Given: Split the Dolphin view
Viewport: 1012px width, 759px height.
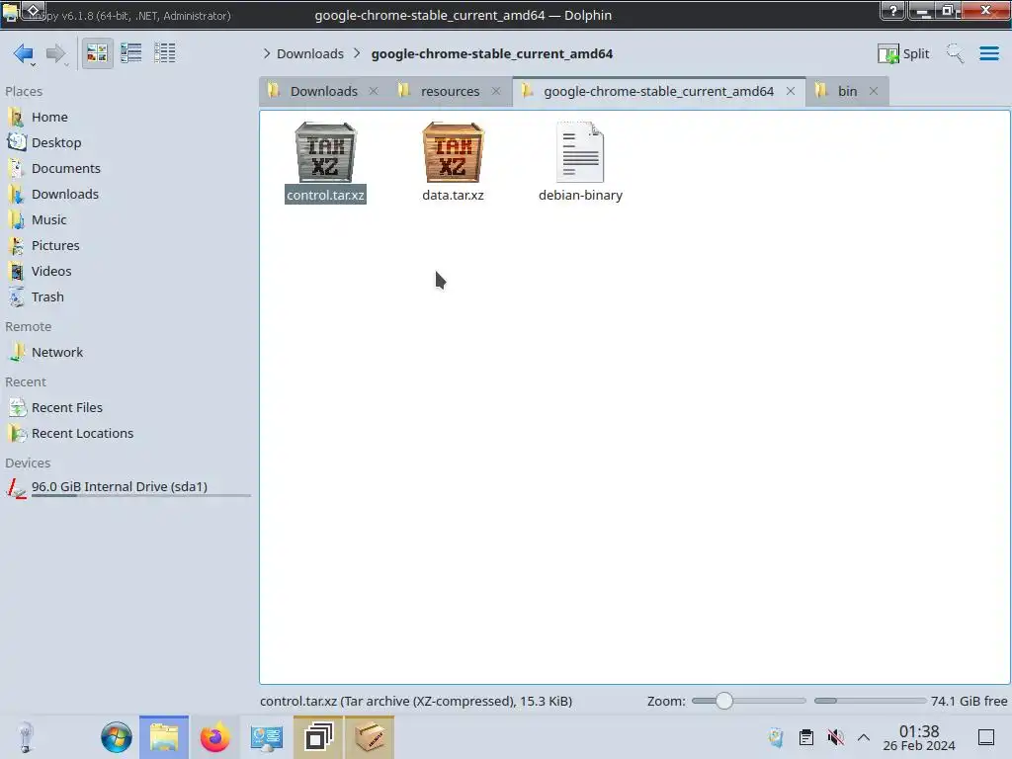Looking at the screenshot, I should (903, 53).
